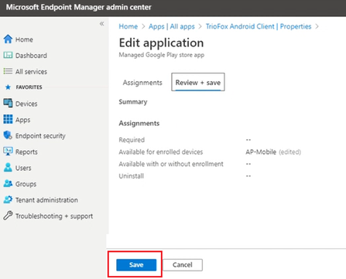
Task: Open Tenant administration in the sidebar
Action: 46,200
